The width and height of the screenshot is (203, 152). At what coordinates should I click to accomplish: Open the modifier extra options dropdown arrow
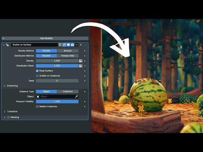pyautogui.click(x=76, y=45)
